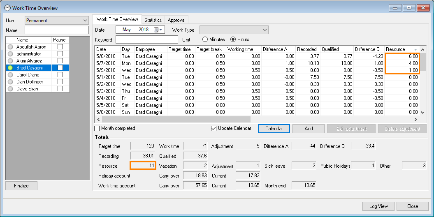Click the status circle beside Dave Elian
The height and width of the screenshot is (217, 434).
pyautogui.click(x=10, y=89)
